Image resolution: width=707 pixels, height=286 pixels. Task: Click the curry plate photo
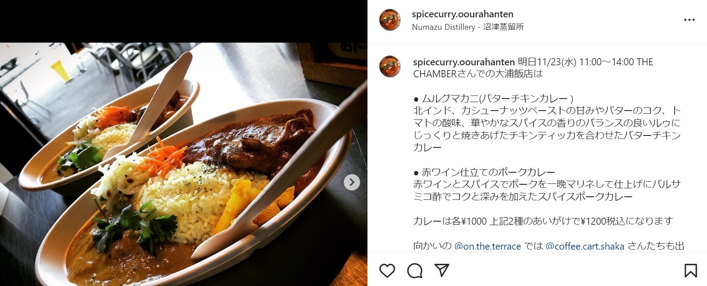[184, 164]
